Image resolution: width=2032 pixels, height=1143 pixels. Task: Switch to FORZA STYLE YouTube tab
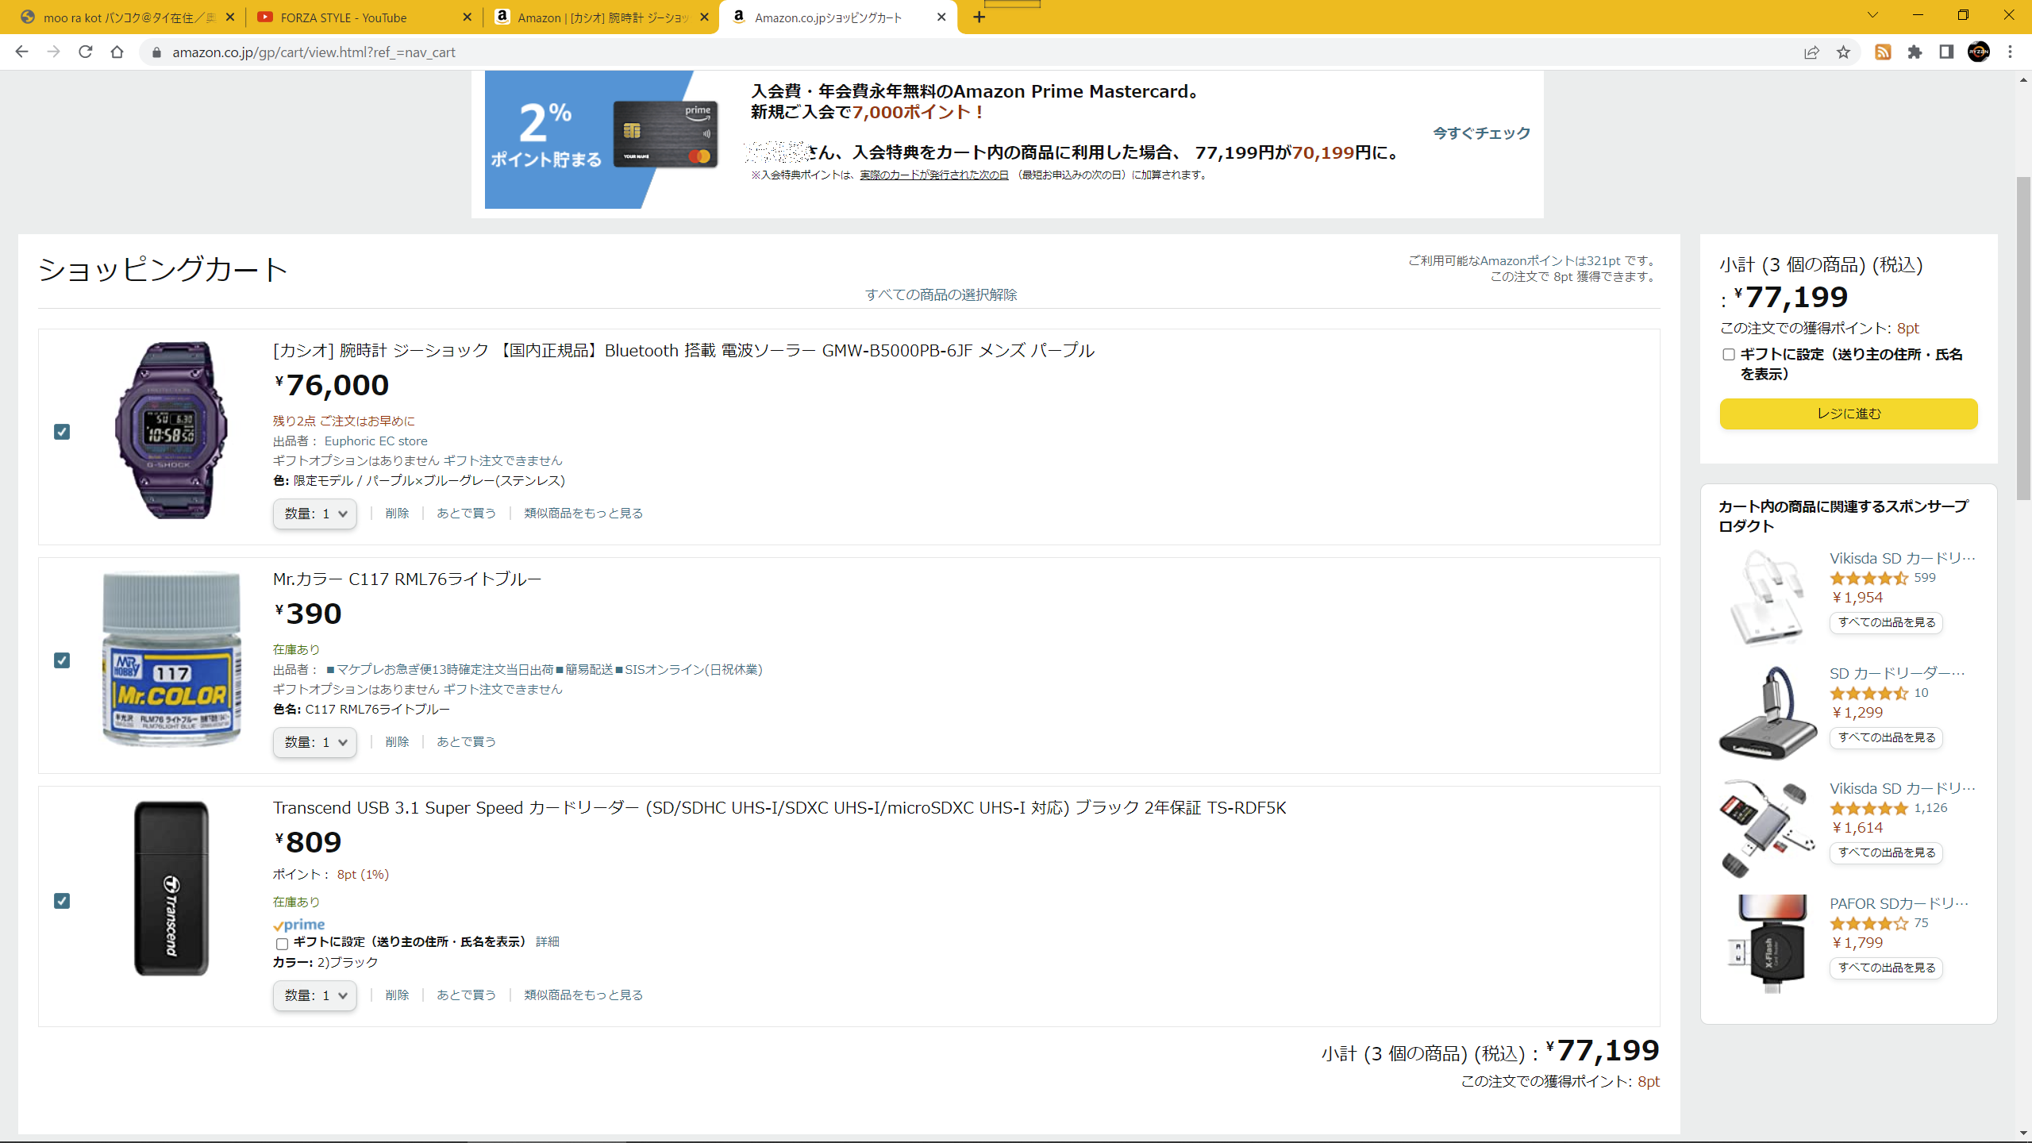click(364, 17)
